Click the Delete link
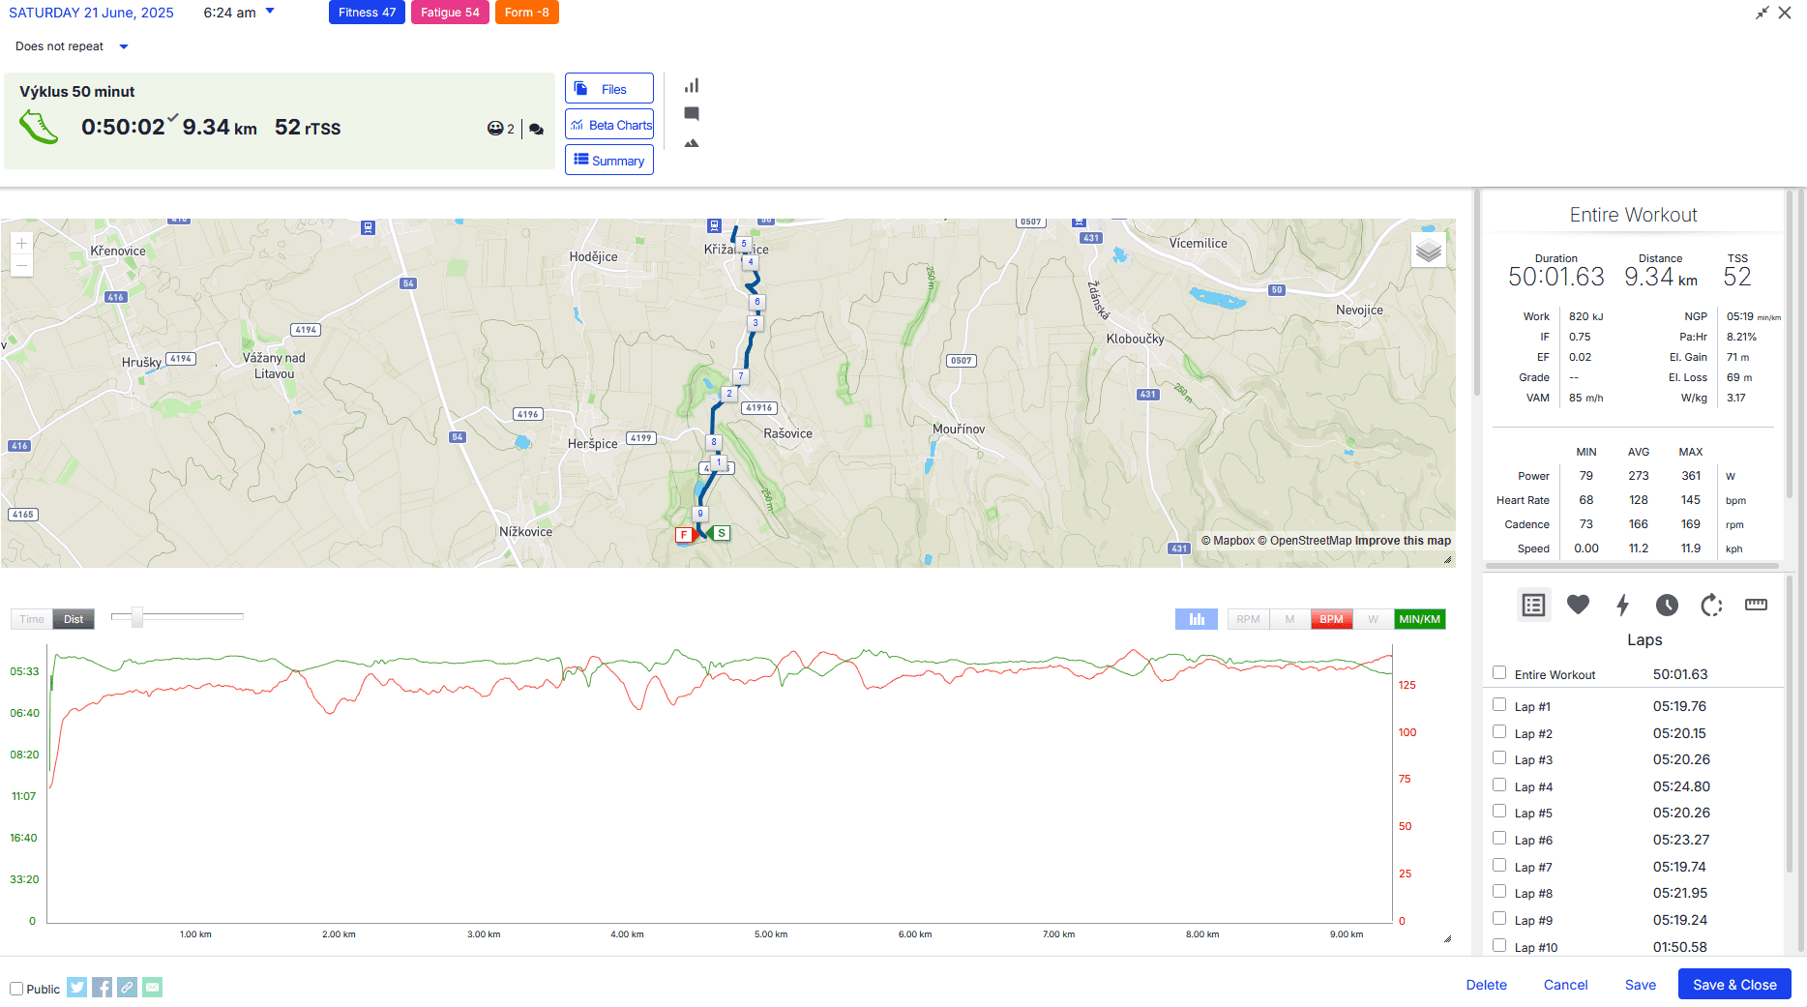The width and height of the screenshot is (1807, 1007). (1486, 985)
